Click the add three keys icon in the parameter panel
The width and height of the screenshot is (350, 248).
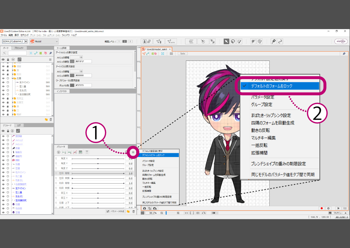(x=69, y=152)
